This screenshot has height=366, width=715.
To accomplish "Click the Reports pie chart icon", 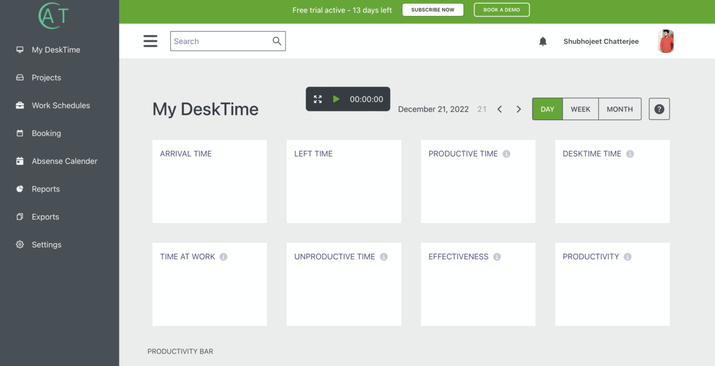I will click(20, 189).
